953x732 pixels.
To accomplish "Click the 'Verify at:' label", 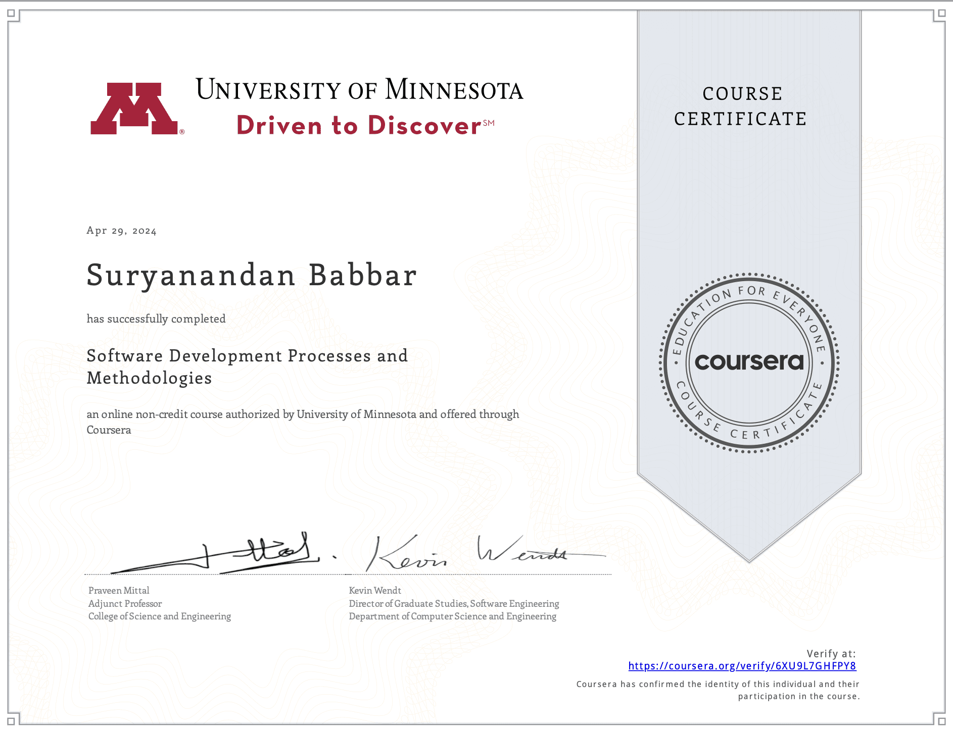I will click(x=831, y=654).
